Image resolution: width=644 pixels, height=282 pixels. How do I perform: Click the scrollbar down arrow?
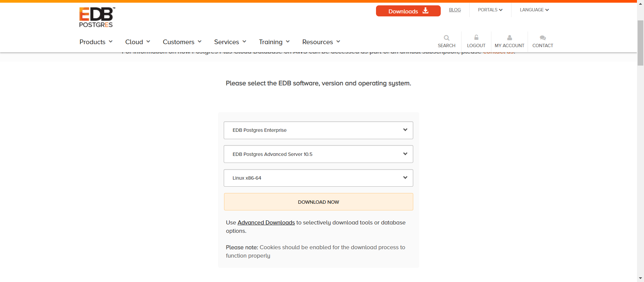[640, 278]
